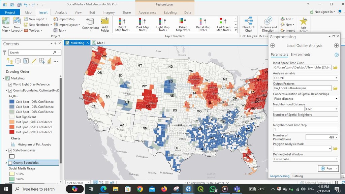Click New Notebook in ribbon

click(x=38, y=25)
